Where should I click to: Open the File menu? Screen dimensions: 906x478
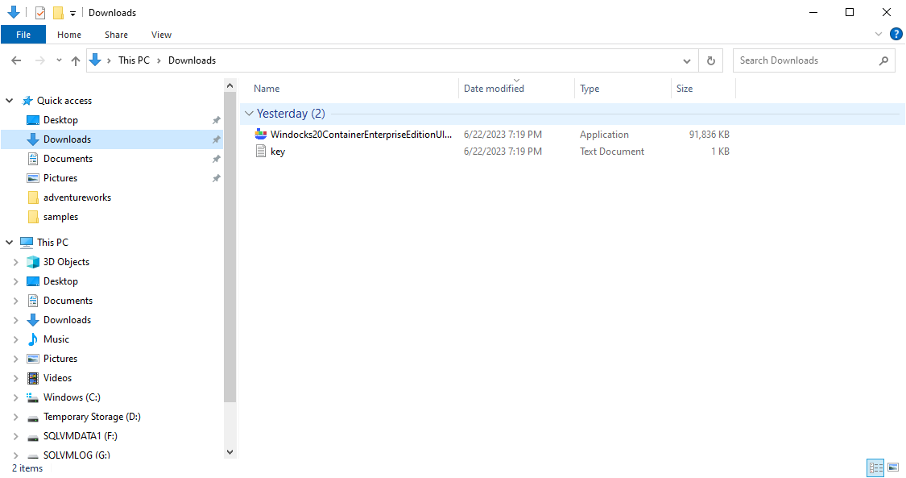click(23, 34)
